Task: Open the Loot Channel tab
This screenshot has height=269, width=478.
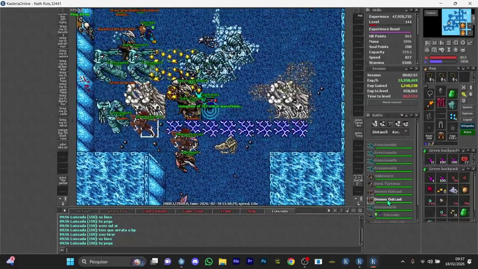Action: coord(155,211)
